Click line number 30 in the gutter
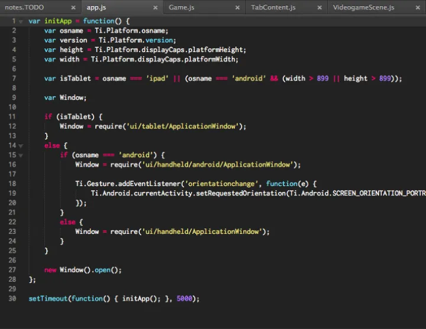Screen dimensions: 426x329 click(12, 298)
